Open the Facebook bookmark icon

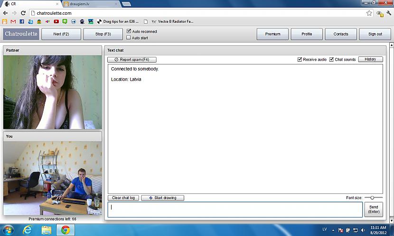pos(22,22)
